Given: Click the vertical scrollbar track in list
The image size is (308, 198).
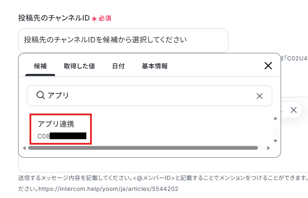Looking at the screenshot, I should tap(276, 130).
